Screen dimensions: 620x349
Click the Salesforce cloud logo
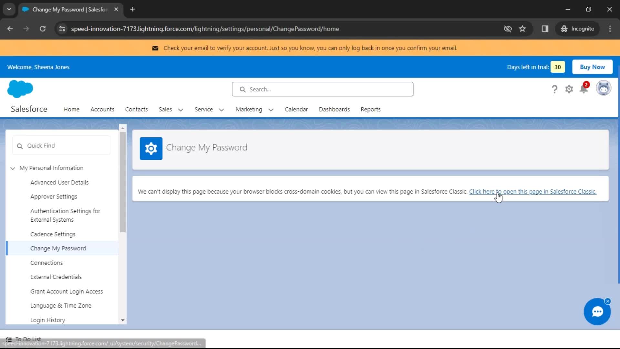pos(20,89)
